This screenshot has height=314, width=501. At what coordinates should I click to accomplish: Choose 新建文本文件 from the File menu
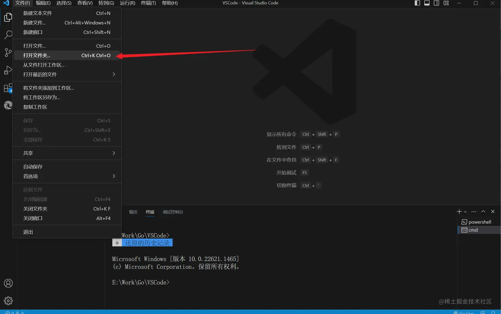67,13
